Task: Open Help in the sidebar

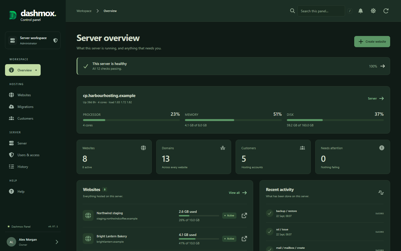Action: 33,192
